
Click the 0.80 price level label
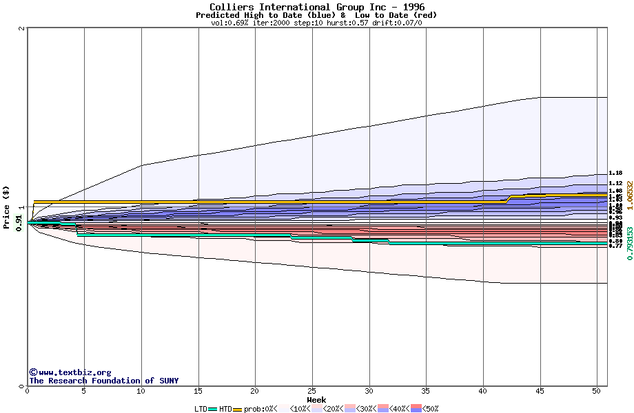click(615, 241)
